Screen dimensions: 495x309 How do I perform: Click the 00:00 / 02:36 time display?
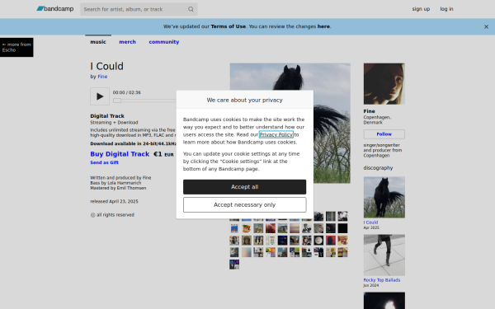coord(126,92)
